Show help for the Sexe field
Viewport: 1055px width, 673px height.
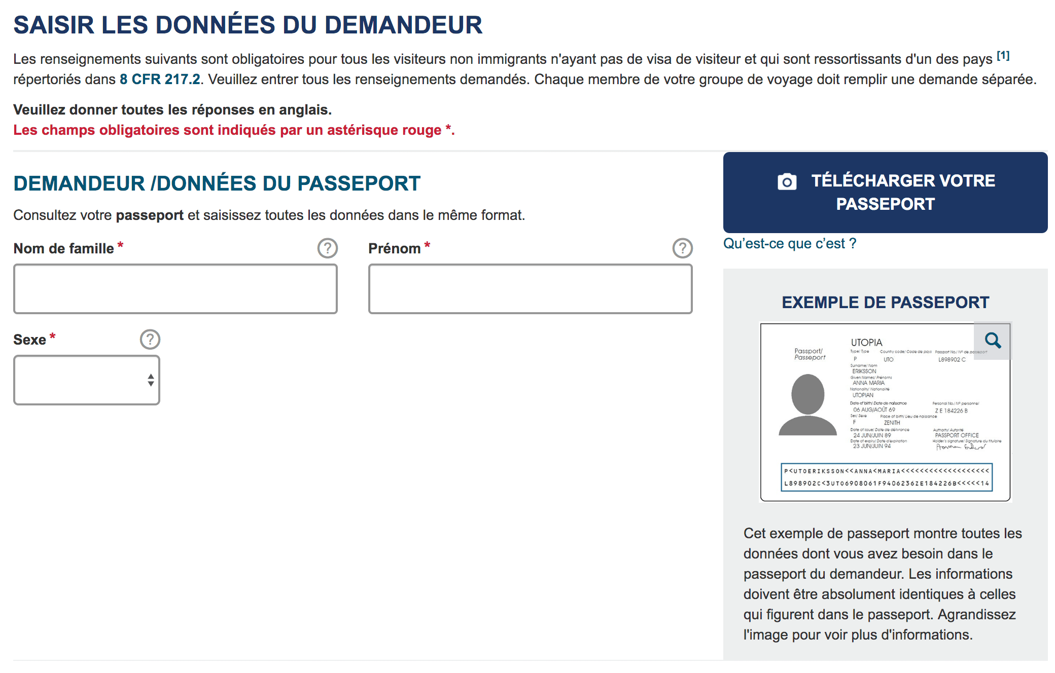coord(150,340)
